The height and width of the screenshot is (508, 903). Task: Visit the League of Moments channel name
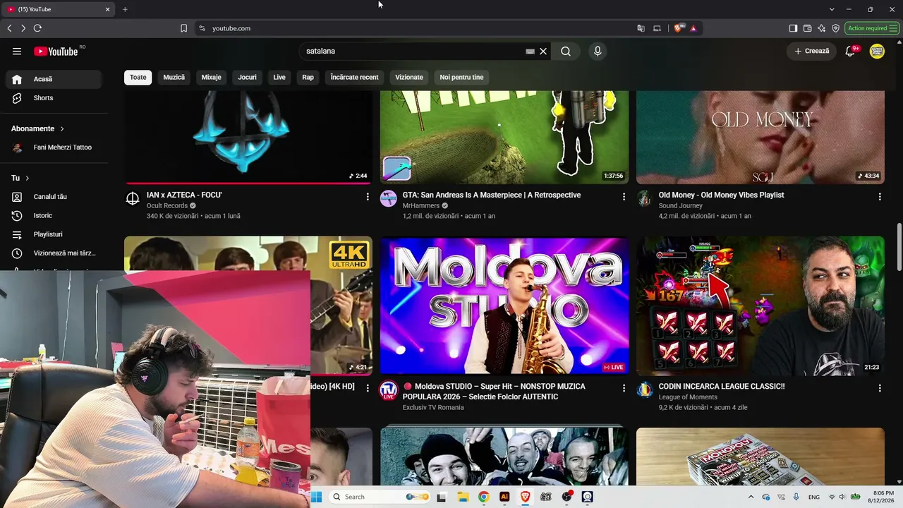[688, 397]
